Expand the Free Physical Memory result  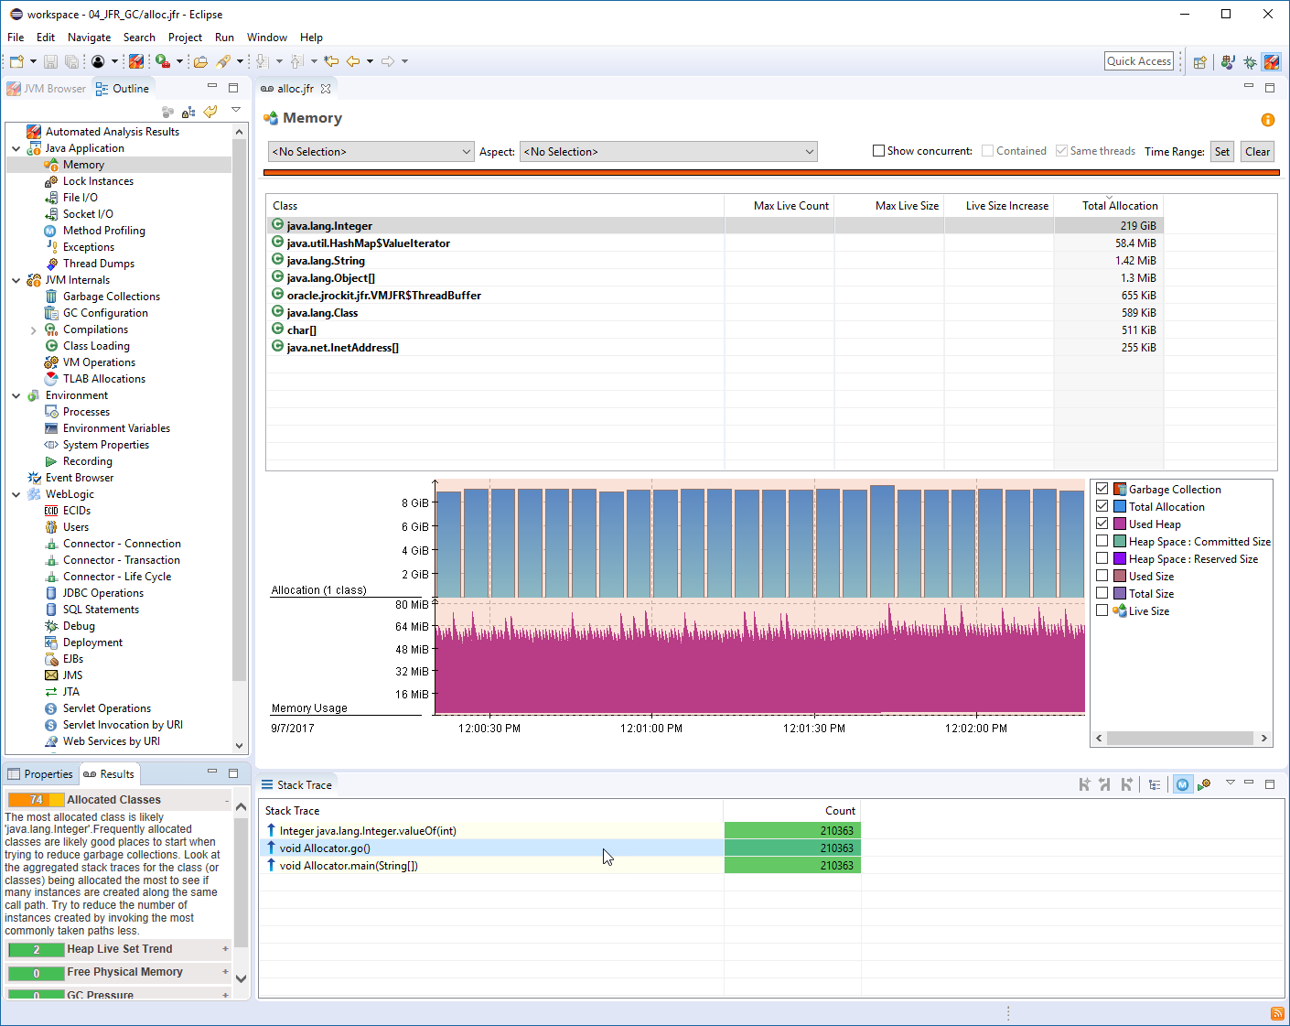coord(225,972)
